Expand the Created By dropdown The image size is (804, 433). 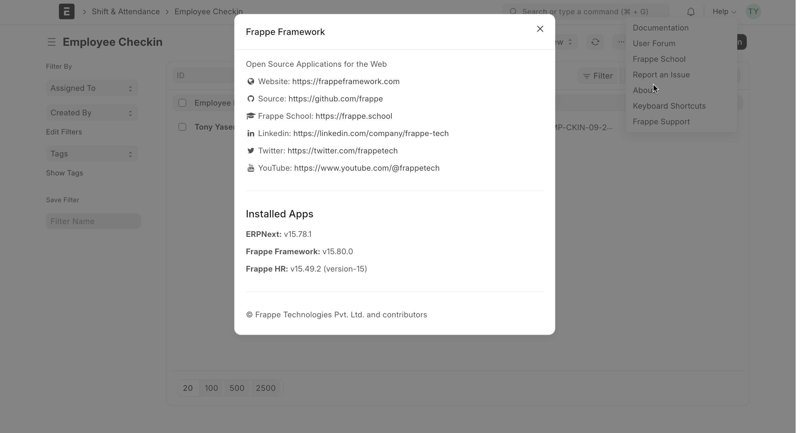(92, 113)
